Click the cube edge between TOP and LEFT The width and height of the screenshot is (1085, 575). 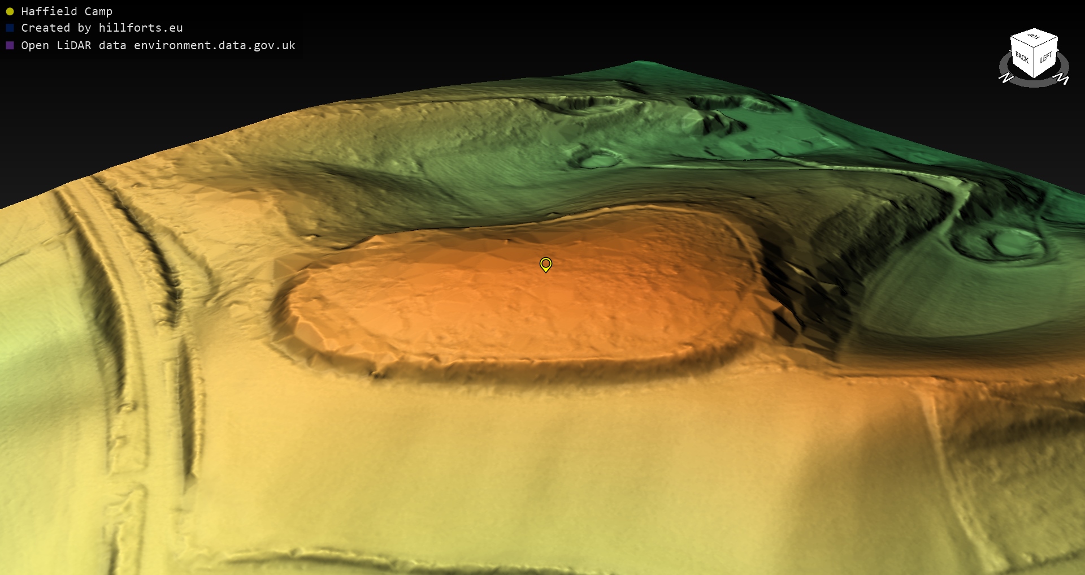[x=1047, y=42]
